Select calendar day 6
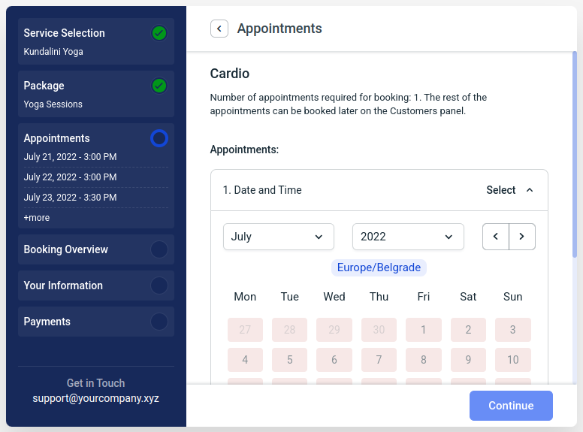This screenshot has height=432, width=583. pyautogui.click(x=334, y=360)
